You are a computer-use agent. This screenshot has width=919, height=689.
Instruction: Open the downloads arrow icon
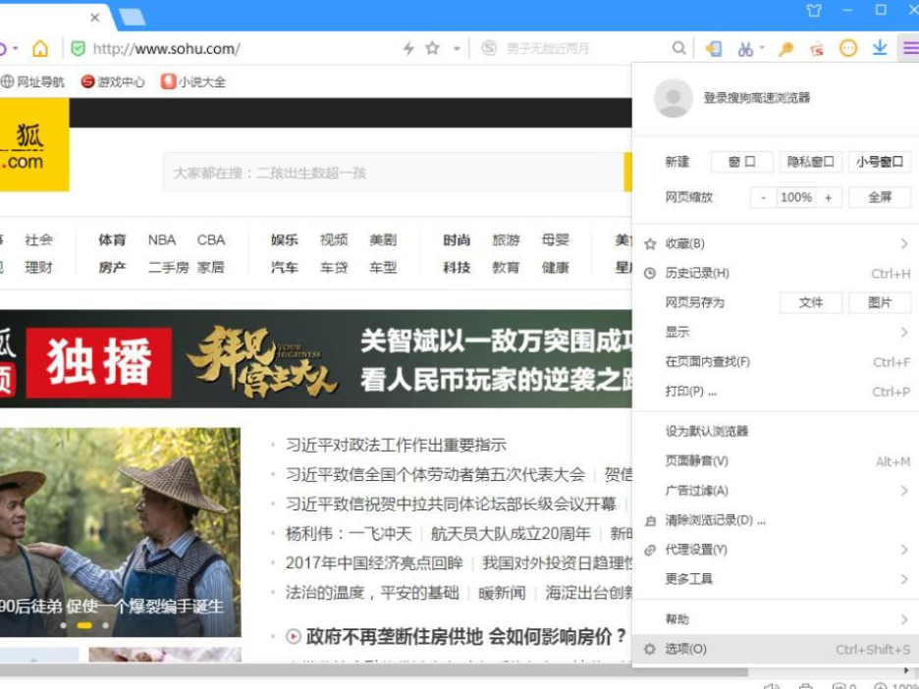click(x=880, y=48)
